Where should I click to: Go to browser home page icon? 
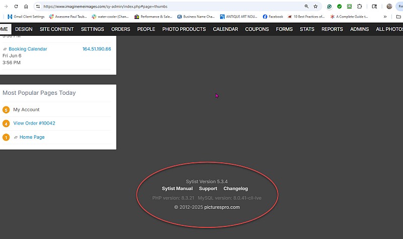pos(26,7)
